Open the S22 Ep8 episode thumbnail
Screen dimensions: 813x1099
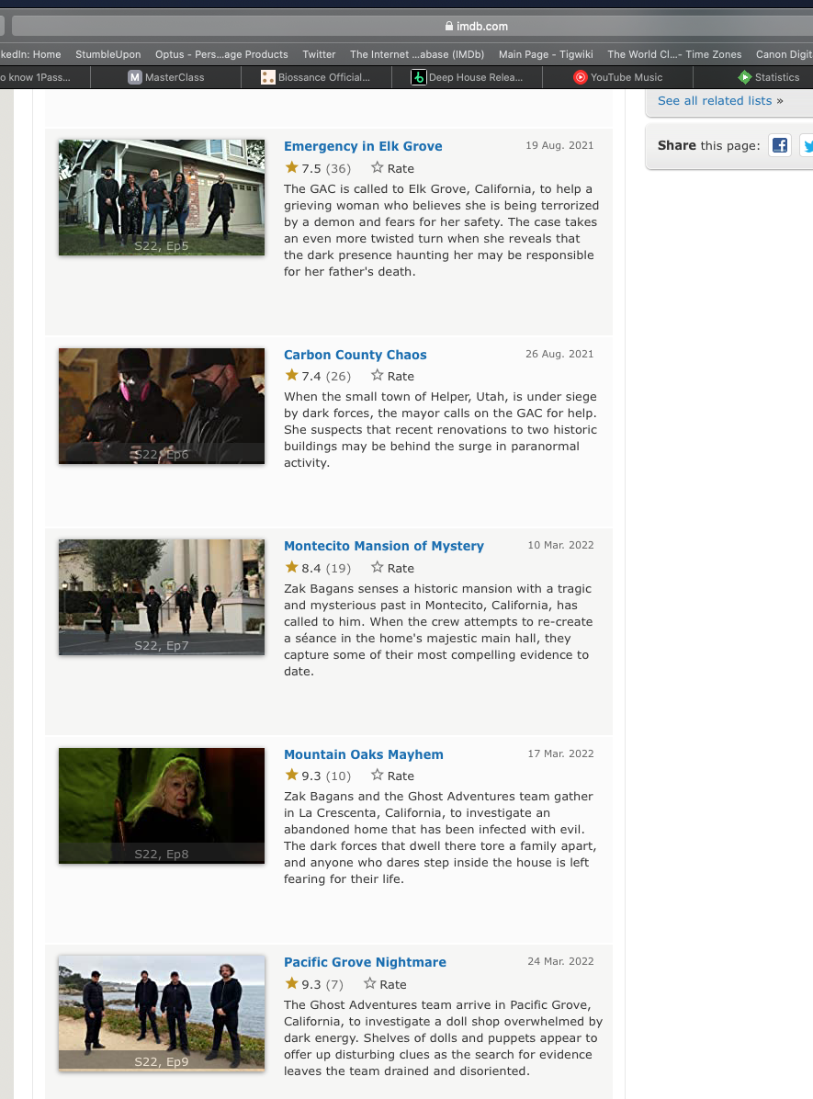pos(162,805)
